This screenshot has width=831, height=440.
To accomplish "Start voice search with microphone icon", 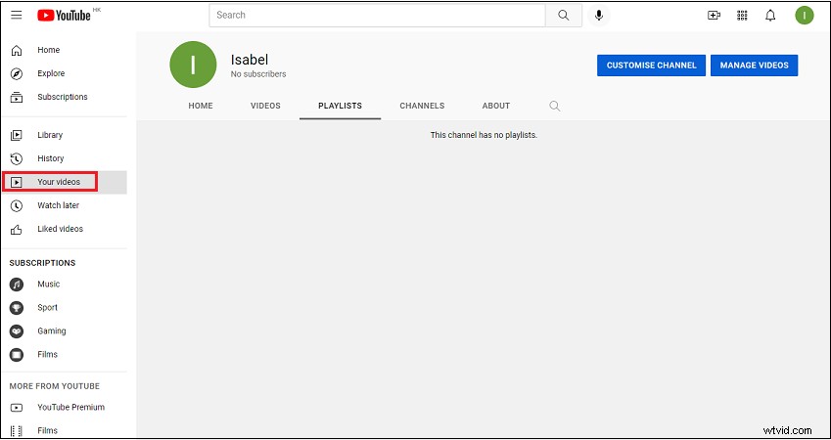I will pos(599,16).
